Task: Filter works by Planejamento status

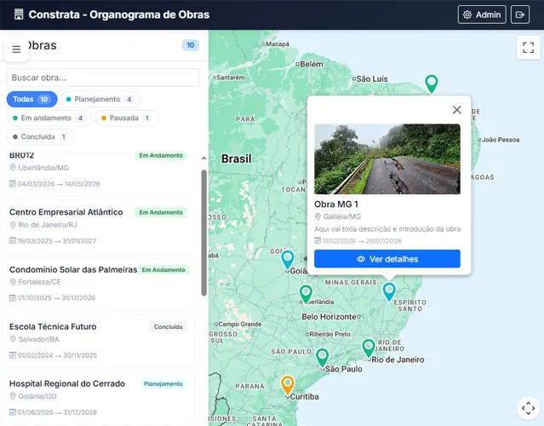Action: tap(99, 100)
